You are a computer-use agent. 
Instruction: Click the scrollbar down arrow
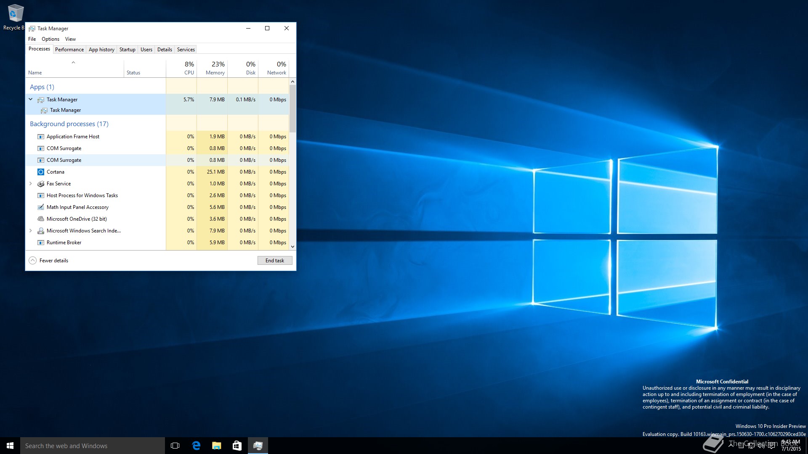click(293, 247)
